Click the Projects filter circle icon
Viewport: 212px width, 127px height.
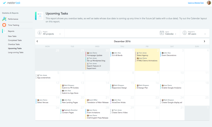click(39, 33)
